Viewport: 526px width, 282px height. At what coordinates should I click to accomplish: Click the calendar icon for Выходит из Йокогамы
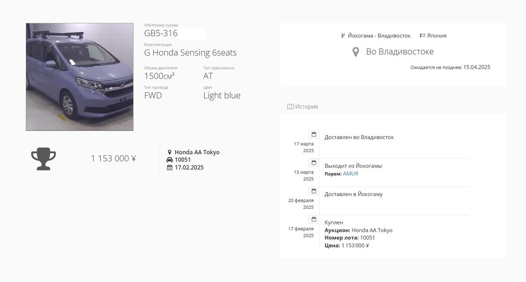[314, 163]
